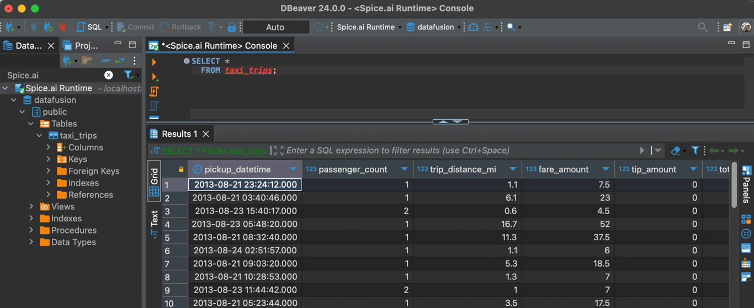Collapse the Tables folder
The width and height of the screenshot is (754, 308).
pos(31,124)
